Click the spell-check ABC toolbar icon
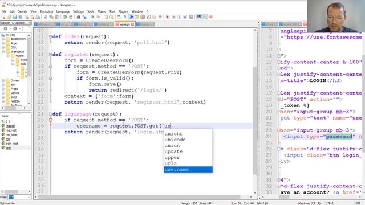This screenshot has width=365, height=205. point(199,17)
